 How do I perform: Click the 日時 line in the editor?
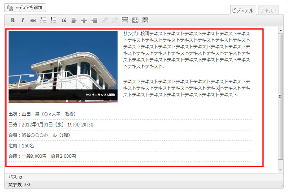click(x=51, y=124)
